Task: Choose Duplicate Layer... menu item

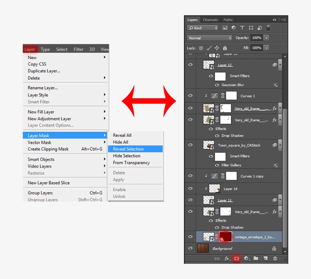Action: pyautogui.click(x=65, y=71)
